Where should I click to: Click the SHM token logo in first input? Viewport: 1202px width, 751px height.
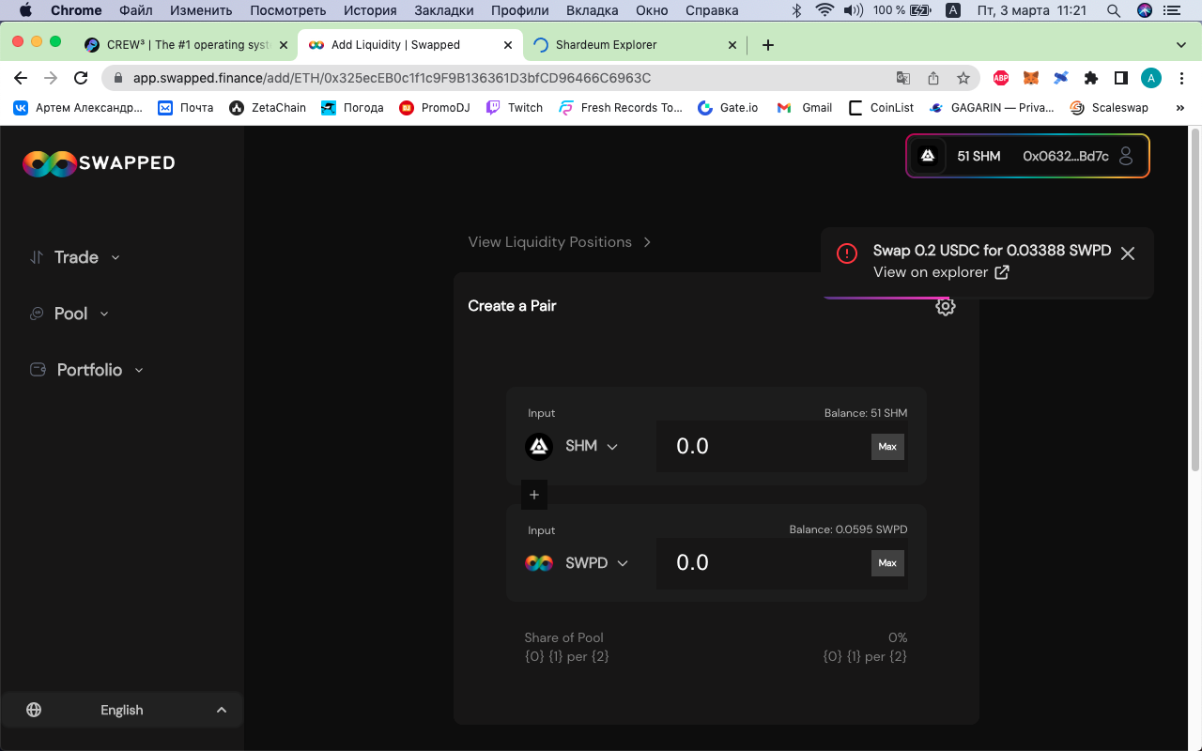point(539,446)
